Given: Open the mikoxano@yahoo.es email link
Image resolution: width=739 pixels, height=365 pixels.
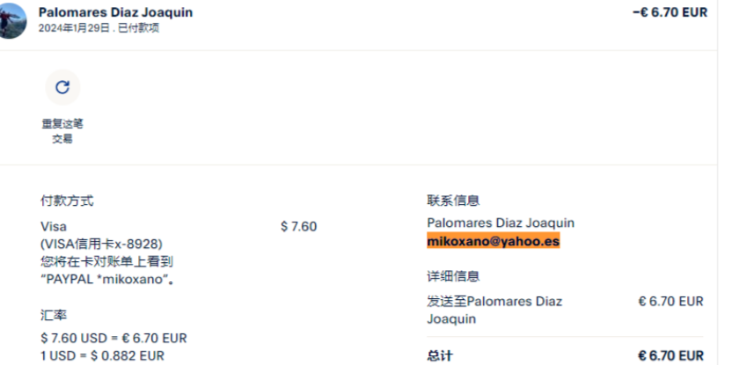Looking at the screenshot, I should 493,241.
